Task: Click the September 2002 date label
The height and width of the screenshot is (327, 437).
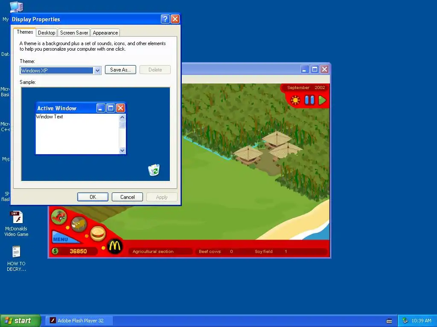Action: pyautogui.click(x=306, y=88)
